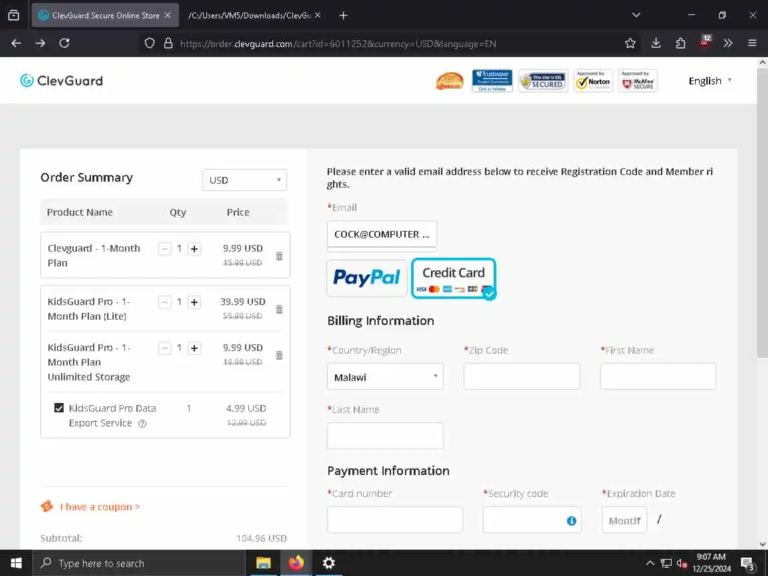
Task: Open the taskbar clock and date
Action: click(x=711, y=563)
